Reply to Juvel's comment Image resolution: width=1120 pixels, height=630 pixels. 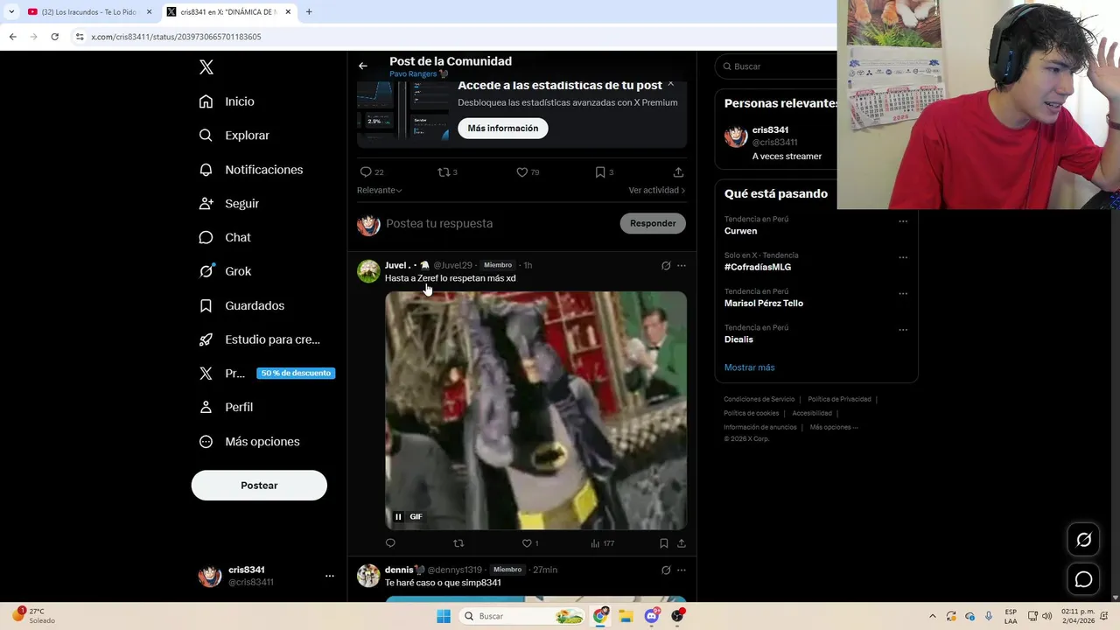pos(390,543)
